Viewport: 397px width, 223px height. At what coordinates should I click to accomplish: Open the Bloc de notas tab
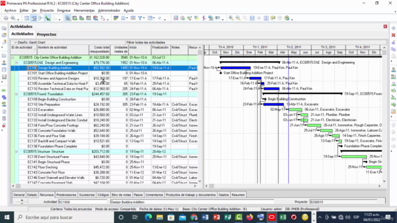tap(122, 195)
